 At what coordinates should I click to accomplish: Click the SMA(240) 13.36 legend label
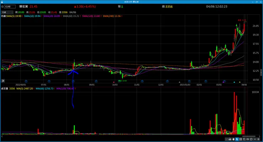(112, 16)
